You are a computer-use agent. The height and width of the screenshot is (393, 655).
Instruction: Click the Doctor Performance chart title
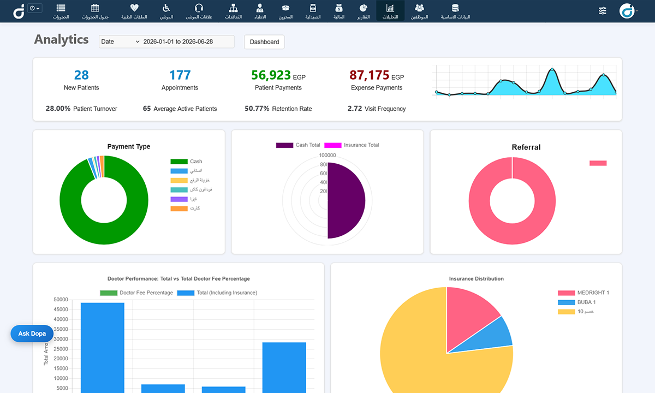tap(178, 279)
